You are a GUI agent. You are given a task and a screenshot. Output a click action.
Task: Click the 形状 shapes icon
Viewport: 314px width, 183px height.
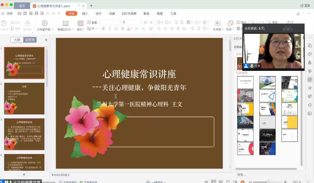click(230, 23)
